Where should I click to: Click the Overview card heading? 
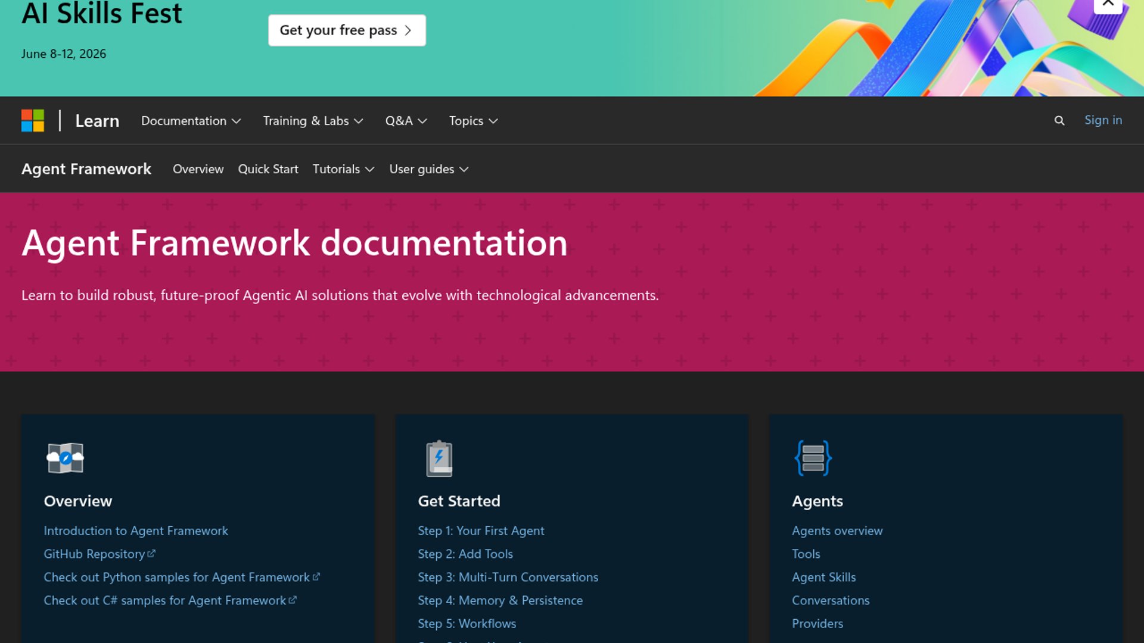[78, 501]
